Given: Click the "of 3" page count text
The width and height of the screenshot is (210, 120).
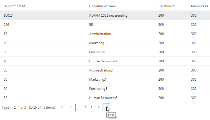Looking at the screenshot, I should point(23,108).
